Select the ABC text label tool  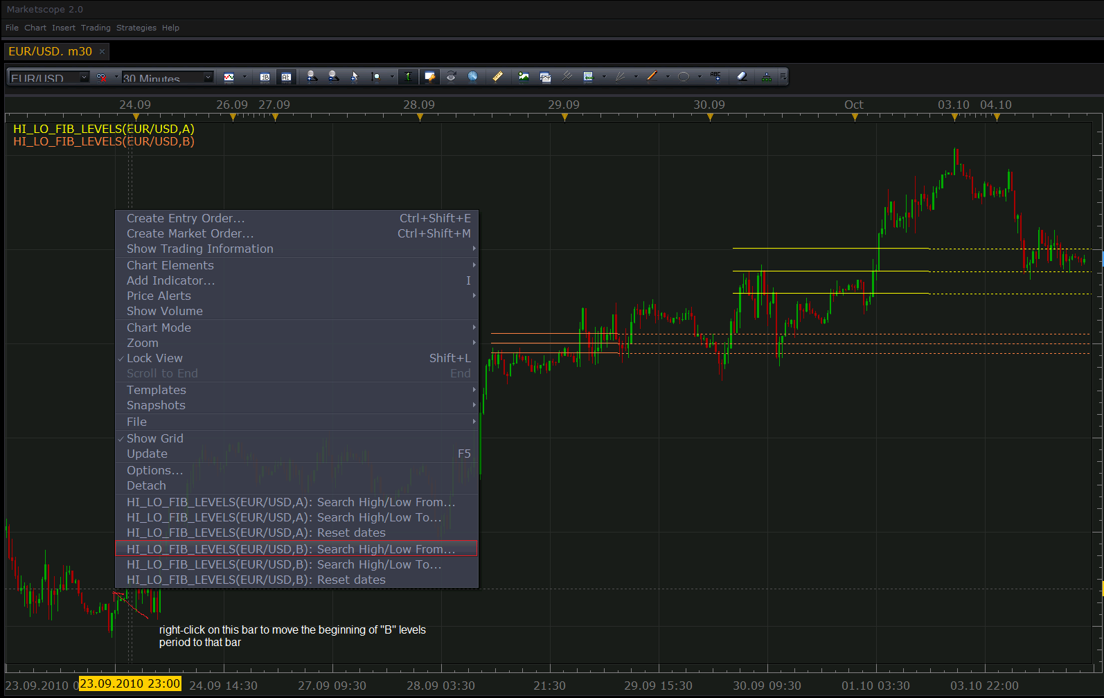(715, 76)
